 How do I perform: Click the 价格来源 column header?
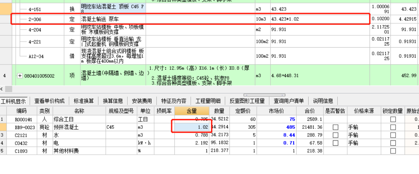tap(364, 111)
